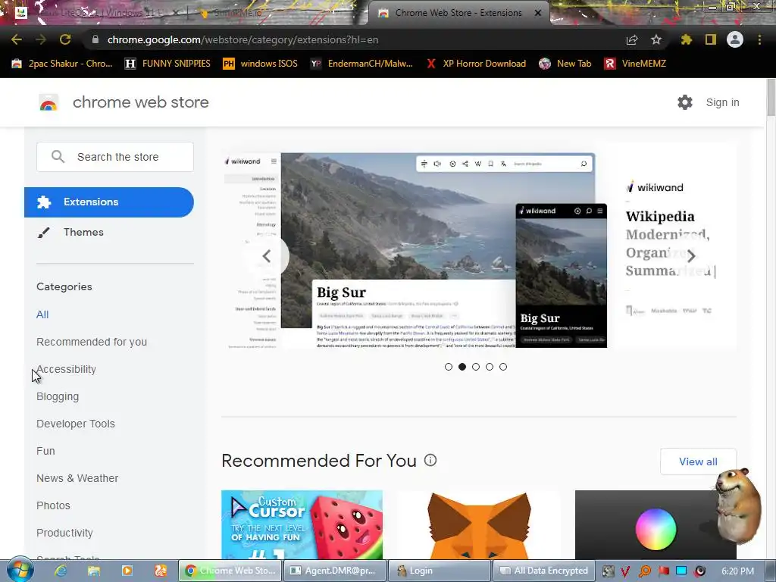Click the 6:20 PM system clock

(737, 571)
